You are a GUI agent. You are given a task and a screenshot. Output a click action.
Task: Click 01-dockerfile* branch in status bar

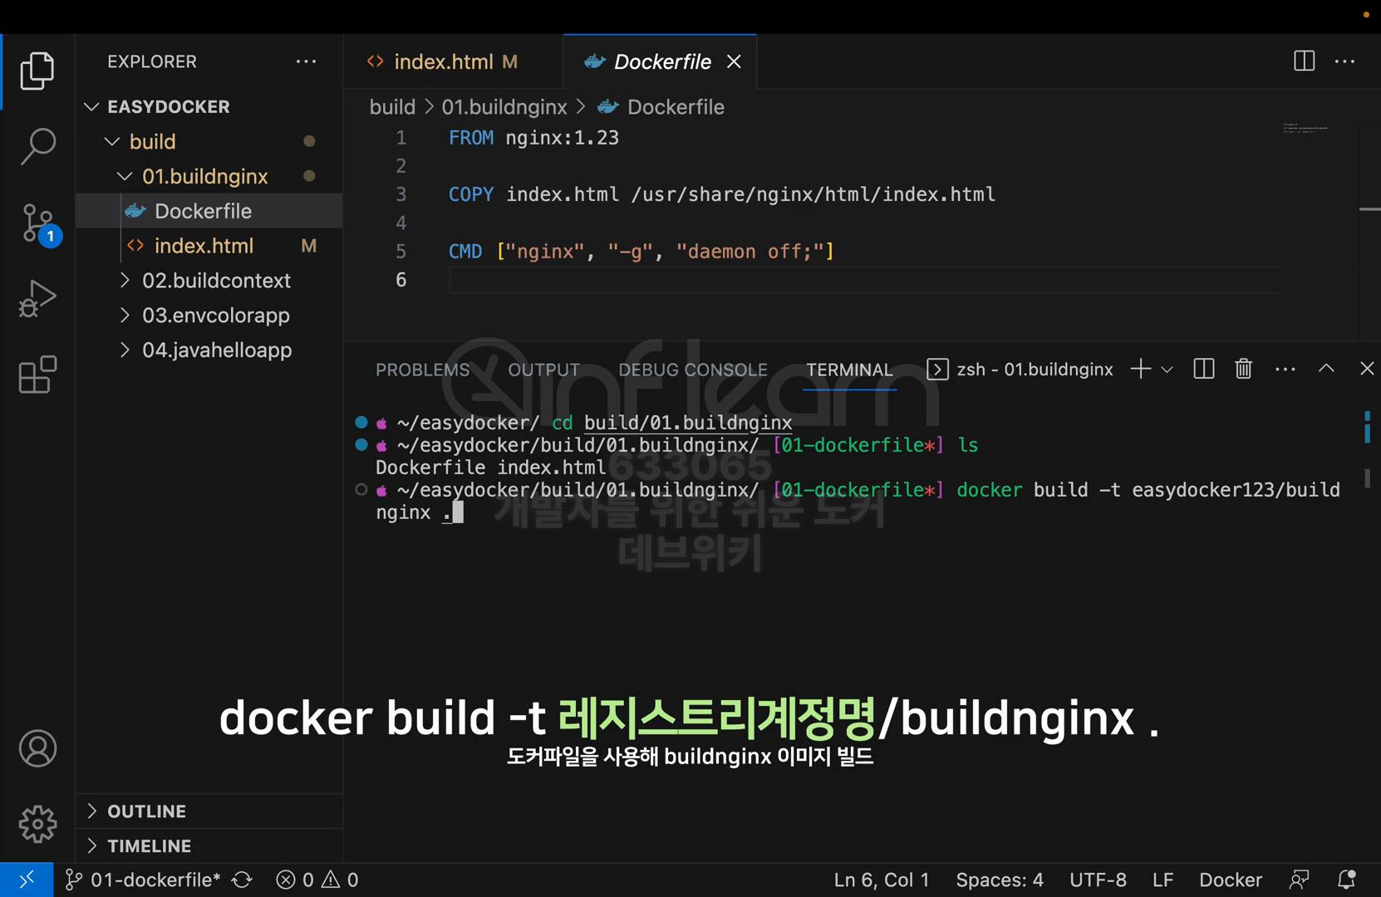(143, 880)
